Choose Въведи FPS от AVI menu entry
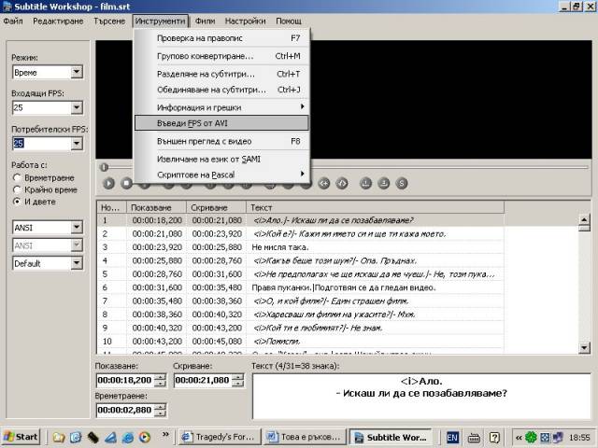Image resolution: width=598 pixels, height=448 pixels. click(x=221, y=123)
